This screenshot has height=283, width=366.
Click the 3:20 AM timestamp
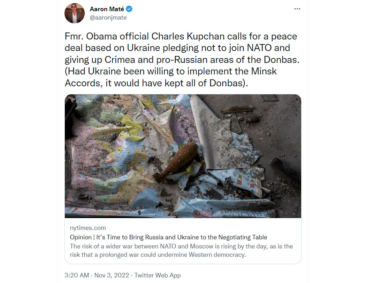point(77,275)
